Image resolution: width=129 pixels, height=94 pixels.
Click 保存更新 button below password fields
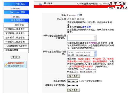coord(74,90)
